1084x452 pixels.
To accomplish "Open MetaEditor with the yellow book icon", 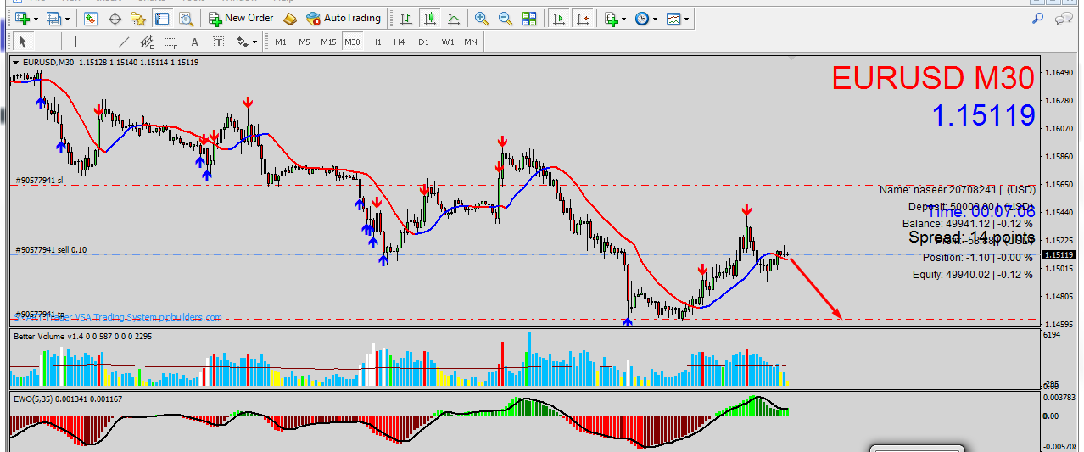I will coord(290,18).
